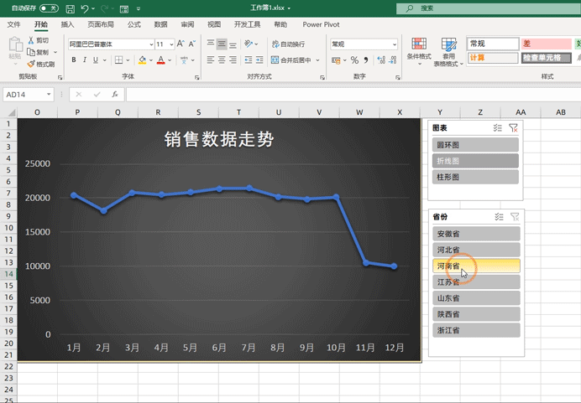Open the 套用表格格式 table format menu

coord(448,52)
